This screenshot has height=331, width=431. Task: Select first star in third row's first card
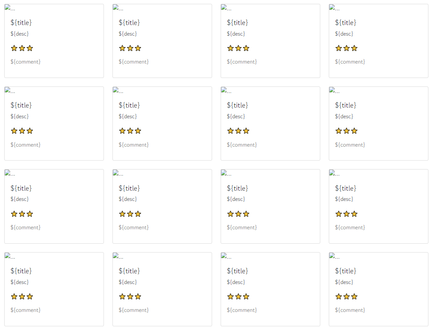(x=14, y=214)
